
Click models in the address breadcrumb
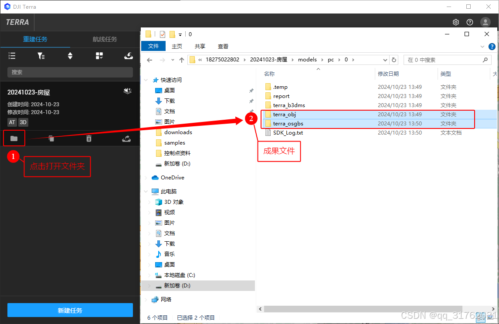point(307,60)
